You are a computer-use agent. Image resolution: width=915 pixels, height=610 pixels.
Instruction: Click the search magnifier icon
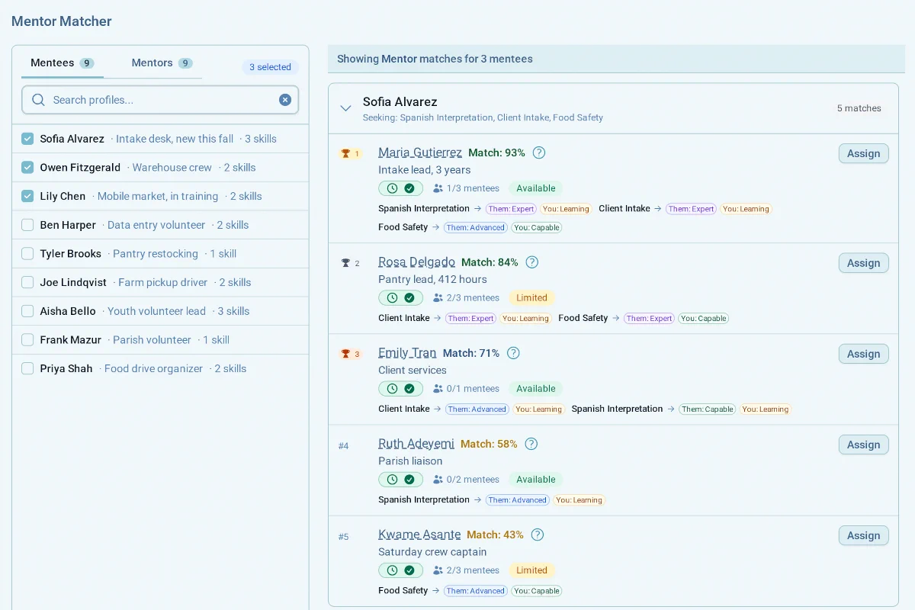click(x=38, y=100)
